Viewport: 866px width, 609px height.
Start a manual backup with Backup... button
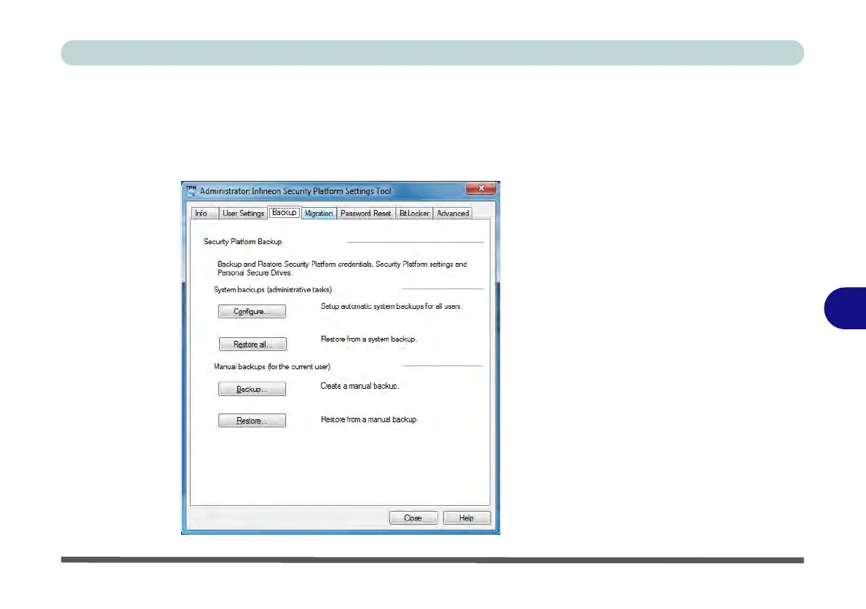(252, 389)
